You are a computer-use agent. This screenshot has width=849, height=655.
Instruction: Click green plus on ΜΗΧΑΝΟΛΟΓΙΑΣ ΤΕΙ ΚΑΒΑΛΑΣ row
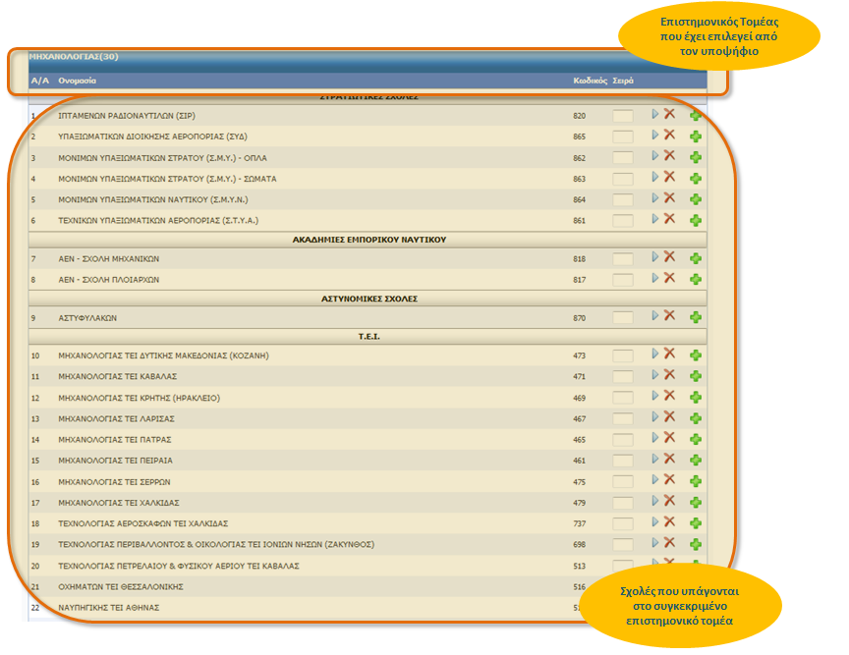[x=696, y=376]
